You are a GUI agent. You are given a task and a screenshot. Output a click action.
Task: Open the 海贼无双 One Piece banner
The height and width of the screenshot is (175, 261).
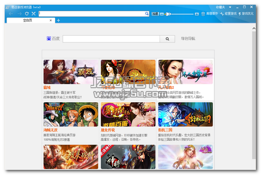click(71, 114)
